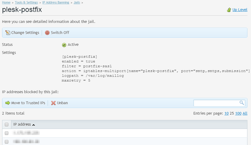Click the magnifier search icon
The height and width of the screenshot is (145, 251).
click(x=242, y=103)
